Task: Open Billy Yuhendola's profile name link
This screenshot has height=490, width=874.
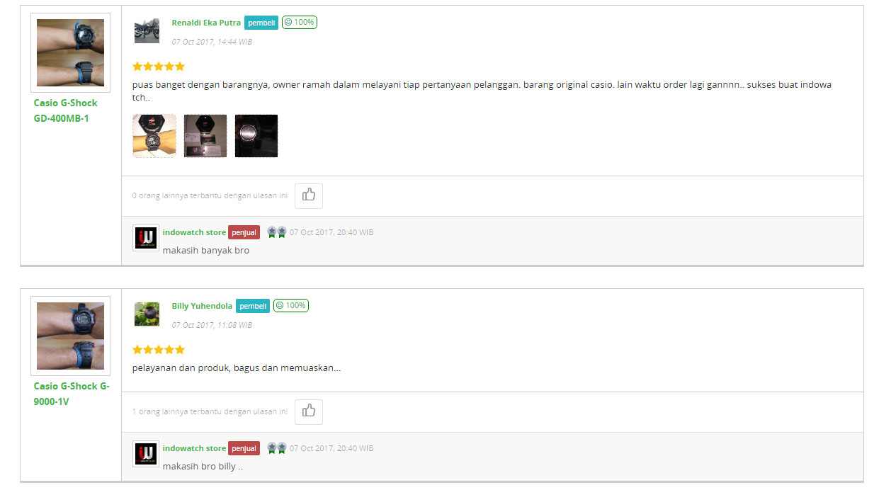Action: tap(202, 306)
